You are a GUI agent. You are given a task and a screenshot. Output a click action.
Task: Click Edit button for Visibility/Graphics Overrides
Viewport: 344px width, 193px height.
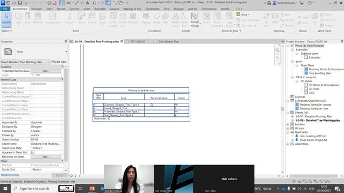[x=46, y=71]
